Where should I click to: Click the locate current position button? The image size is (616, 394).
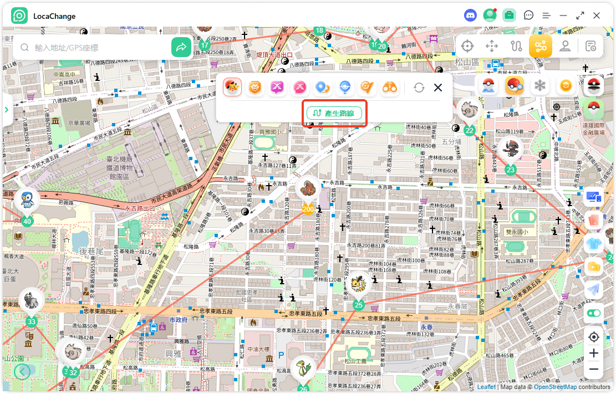click(594, 337)
